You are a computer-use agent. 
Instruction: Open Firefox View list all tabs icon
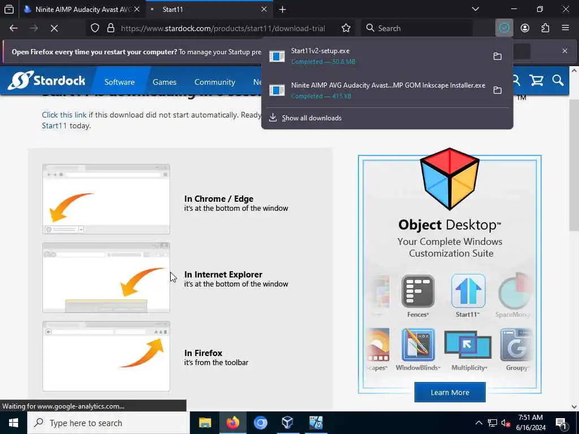click(9, 9)
